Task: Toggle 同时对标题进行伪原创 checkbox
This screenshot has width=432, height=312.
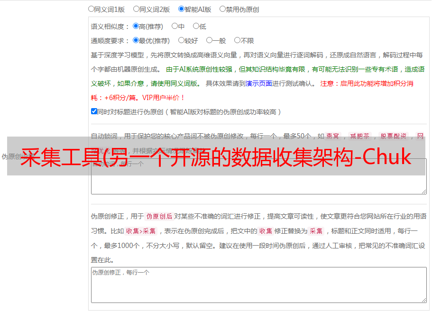Action: click(x=94, y=111)
